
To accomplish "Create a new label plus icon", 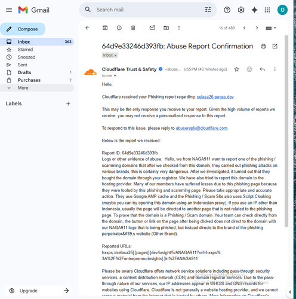I will 68,103.
